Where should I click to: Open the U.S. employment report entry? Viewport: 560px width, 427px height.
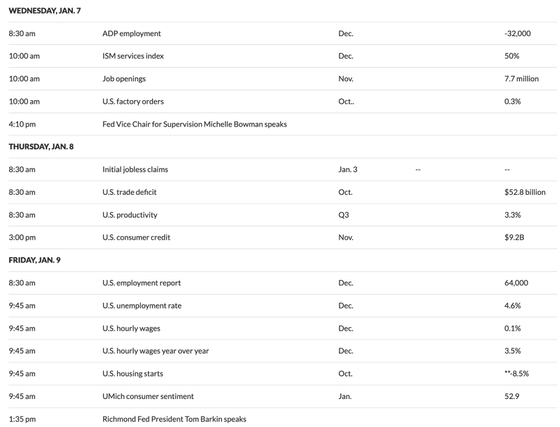click(141, 283)
